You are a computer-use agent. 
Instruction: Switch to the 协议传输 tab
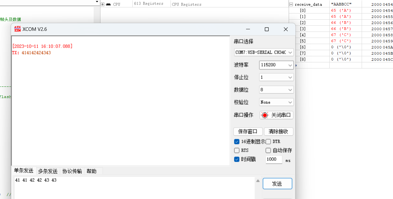[x=72, y=171]
